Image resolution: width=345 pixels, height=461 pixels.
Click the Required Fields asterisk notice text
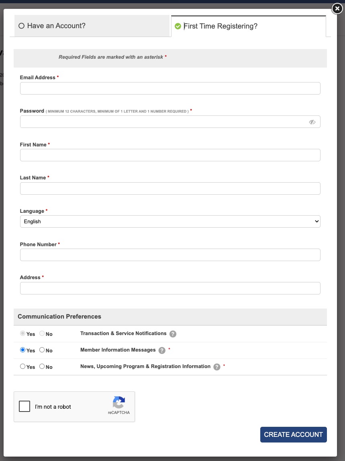click(x=112, y=57)
